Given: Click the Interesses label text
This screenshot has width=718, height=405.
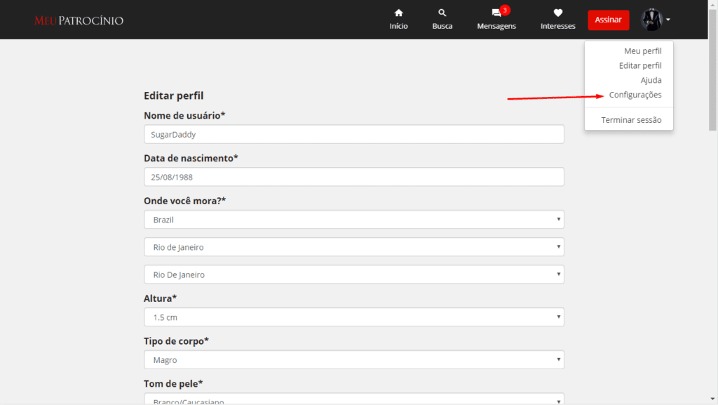Looking at the screenshot, I should [557, 26].
